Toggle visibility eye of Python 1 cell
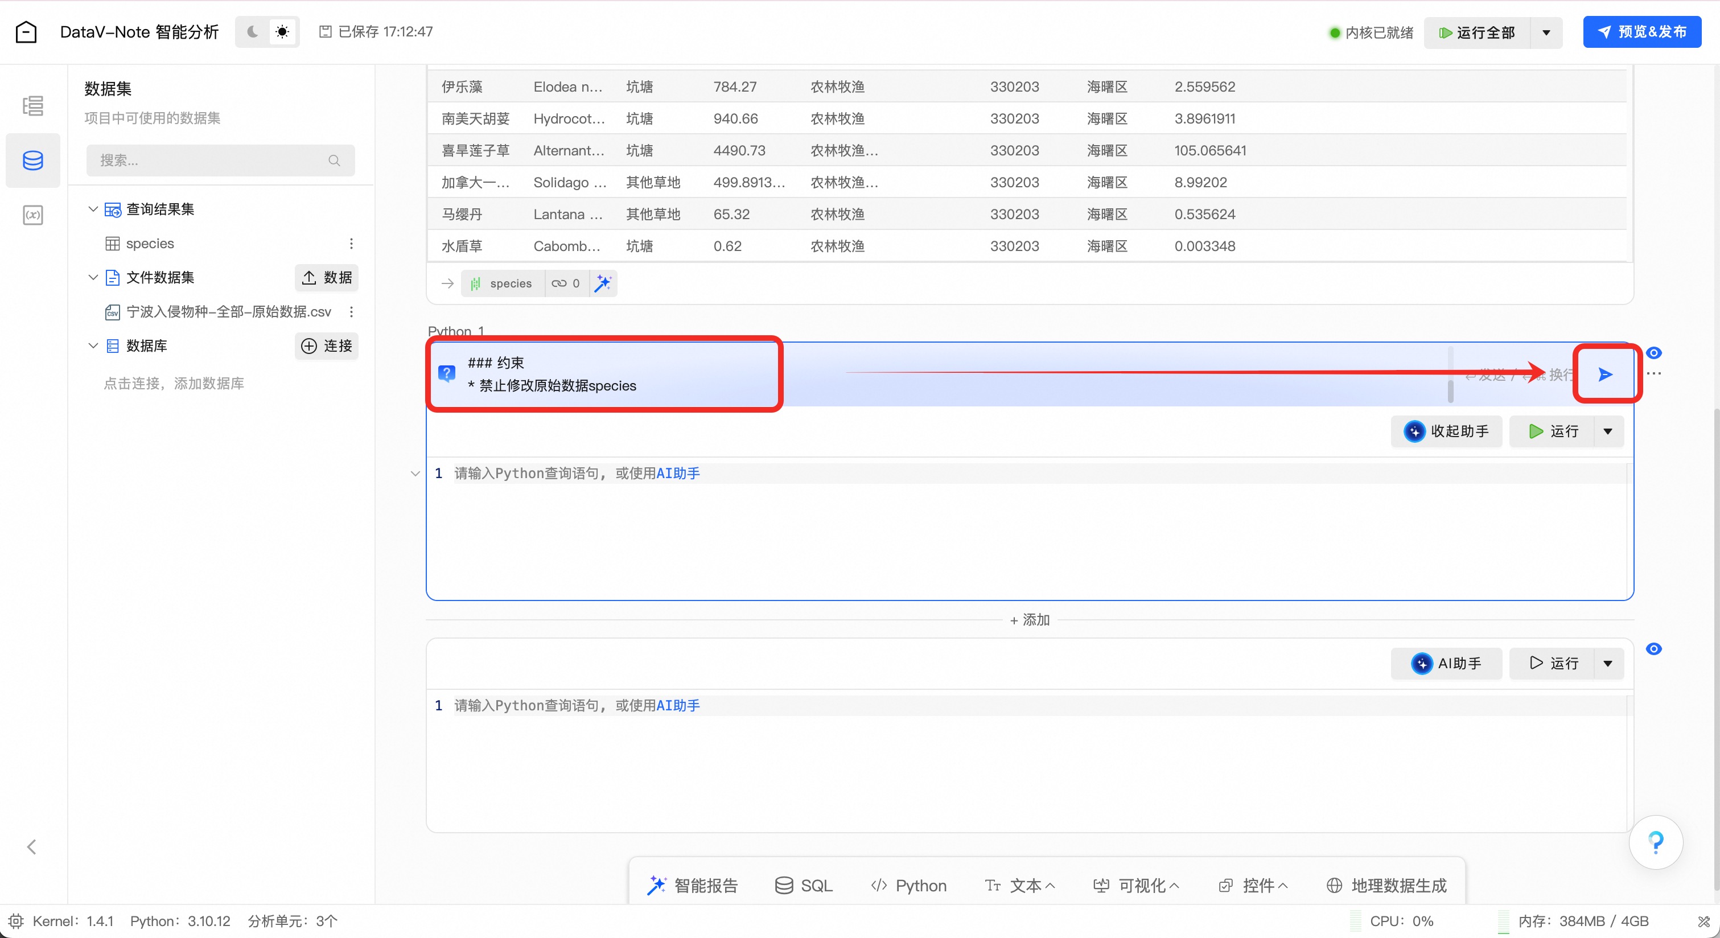Image resolution: width=1720 pixels, height=938 pixels. [1654, 352]
